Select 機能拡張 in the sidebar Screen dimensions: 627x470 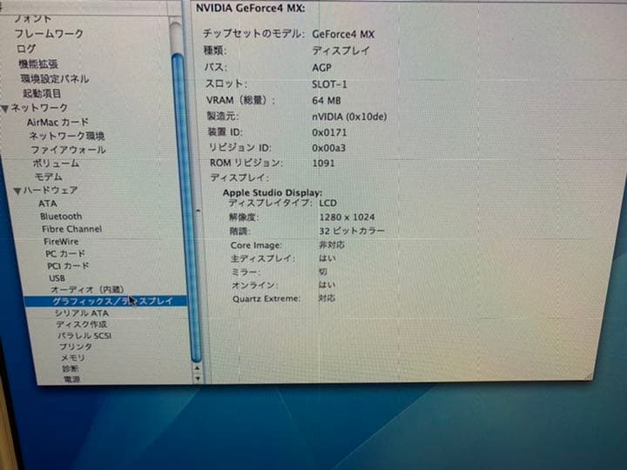pos(38,64)
